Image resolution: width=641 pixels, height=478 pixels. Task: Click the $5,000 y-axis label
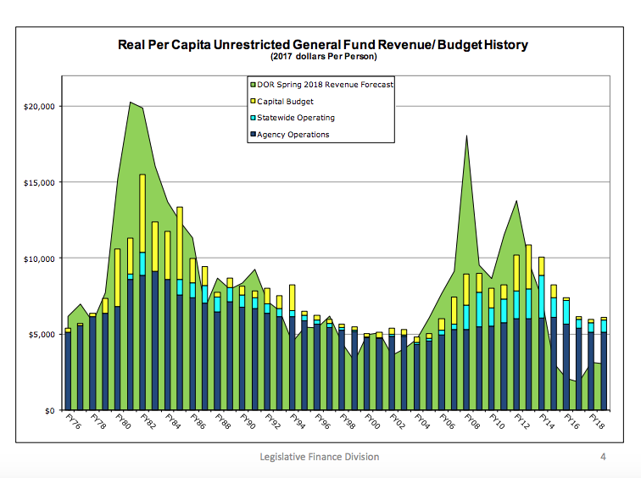(x=42, y=335)
